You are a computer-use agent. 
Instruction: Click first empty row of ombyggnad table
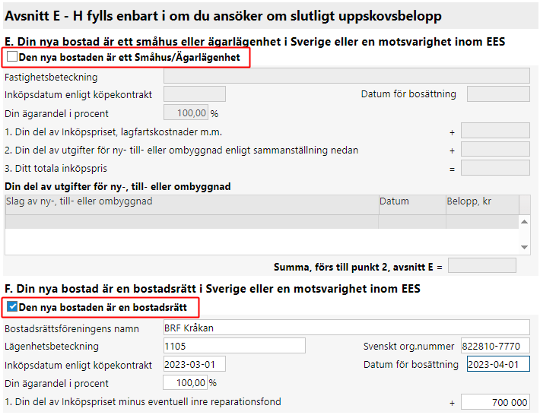[x=262, y=222]
